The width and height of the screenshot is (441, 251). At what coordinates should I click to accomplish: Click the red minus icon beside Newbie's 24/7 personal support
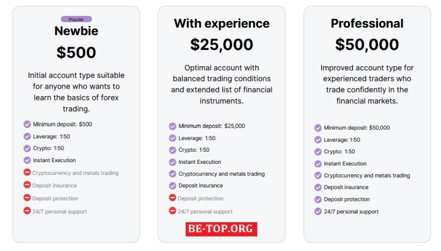[x=27, y=211]
